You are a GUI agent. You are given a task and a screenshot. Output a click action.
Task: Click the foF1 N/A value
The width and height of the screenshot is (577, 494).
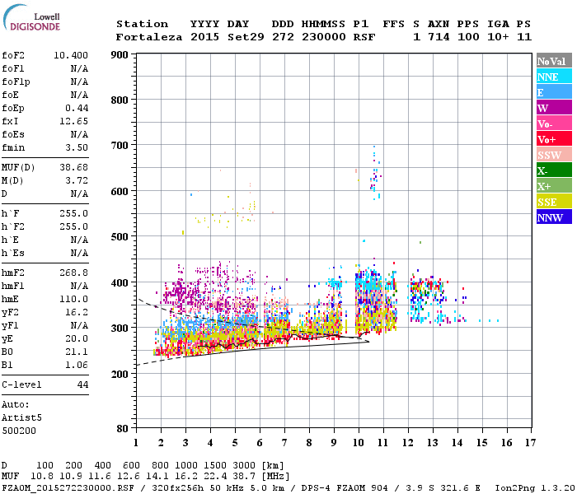coord(79,68)
